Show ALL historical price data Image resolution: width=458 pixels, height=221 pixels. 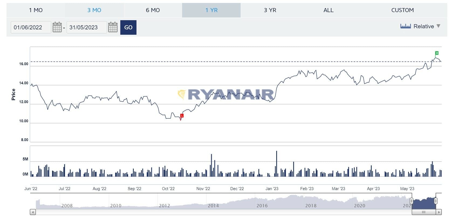(x=328, y=10)
